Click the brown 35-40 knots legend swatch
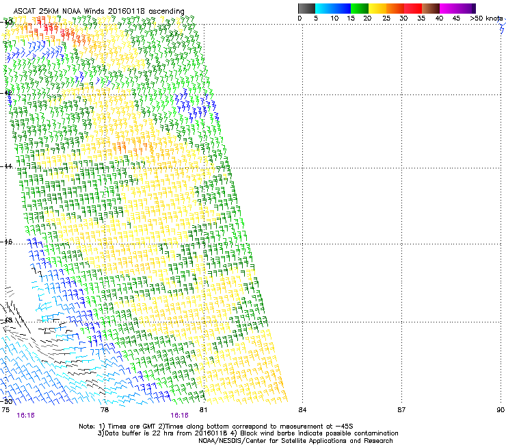This screenshot has width=506, height=445. coord(431,8)
